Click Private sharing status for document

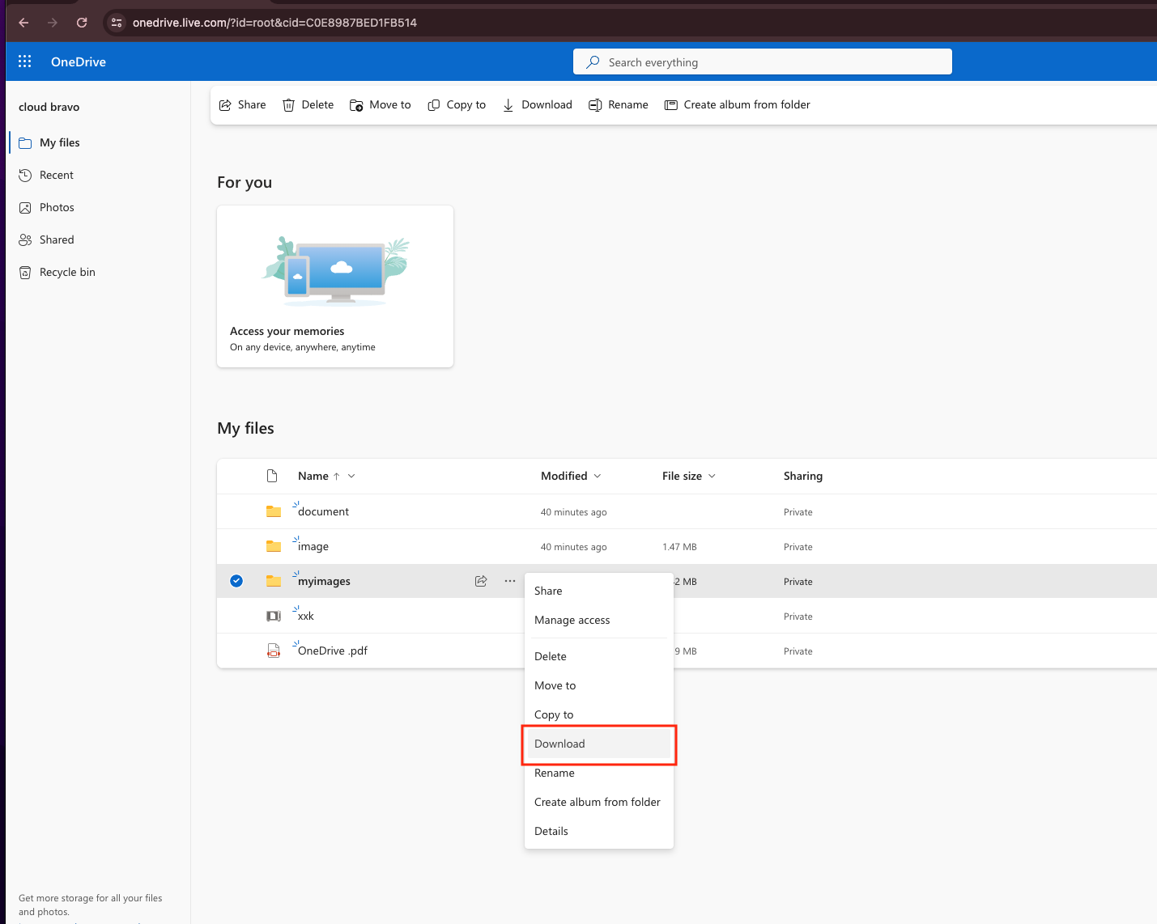point(798,512)
